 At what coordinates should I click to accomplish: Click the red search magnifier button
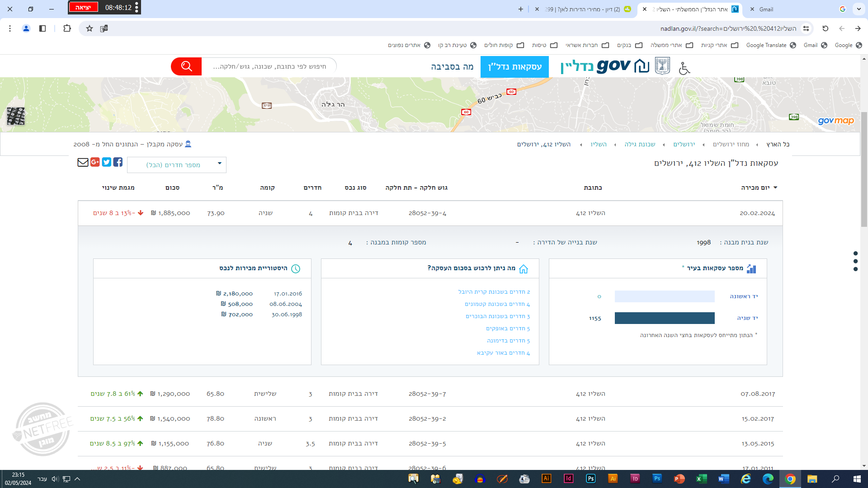pyautogui.click(x=186, y=66)
